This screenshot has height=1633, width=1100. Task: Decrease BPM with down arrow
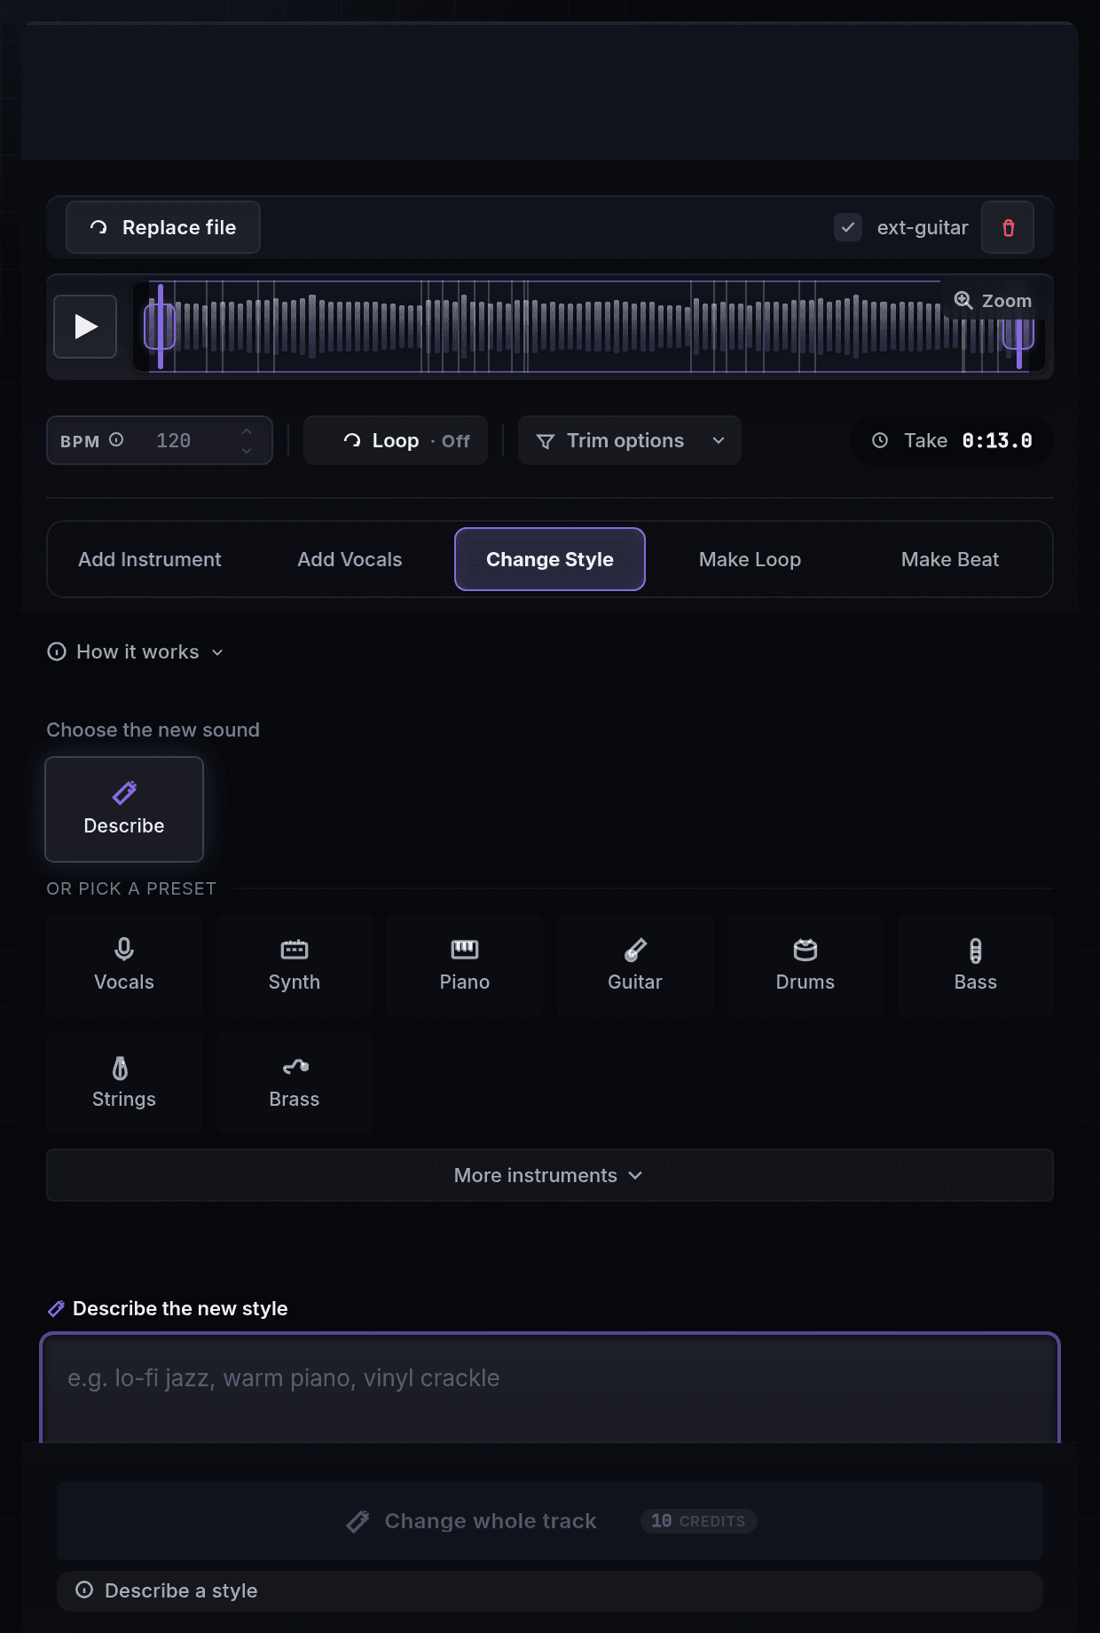(247, 450)
